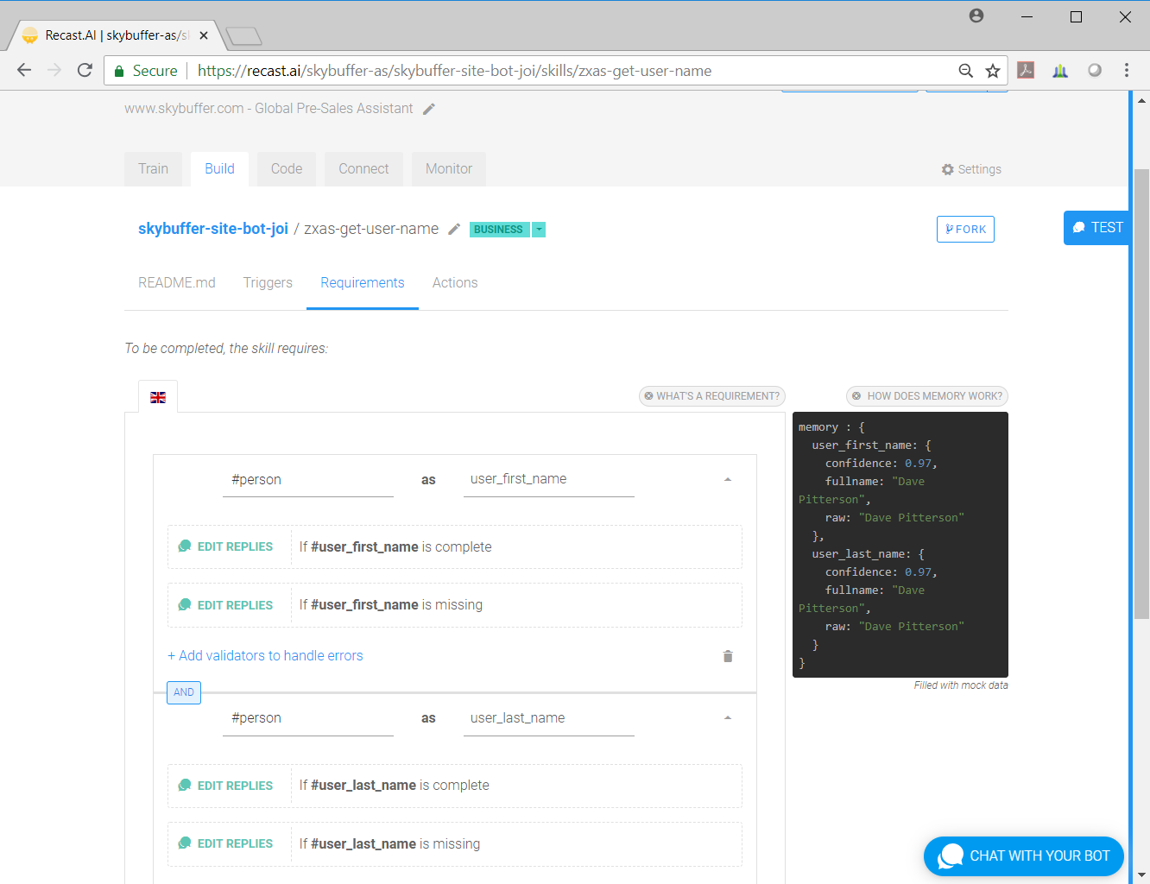Open the Triggers section
This screenshot has height=884, width=1150.
[x=268, y=283]
